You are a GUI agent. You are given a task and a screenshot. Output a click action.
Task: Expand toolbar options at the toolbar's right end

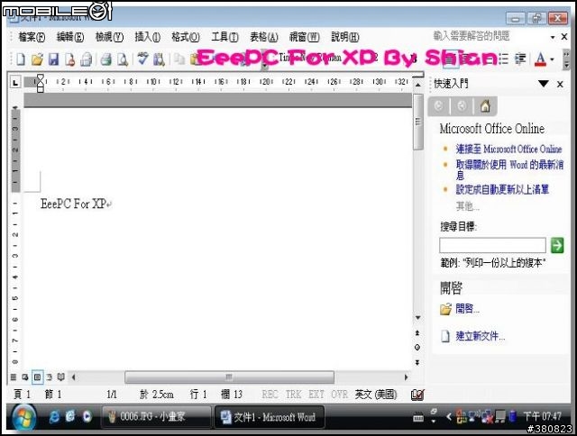click(567, 59)
